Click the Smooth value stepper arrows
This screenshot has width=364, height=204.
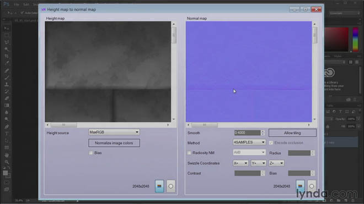[263, 133]
